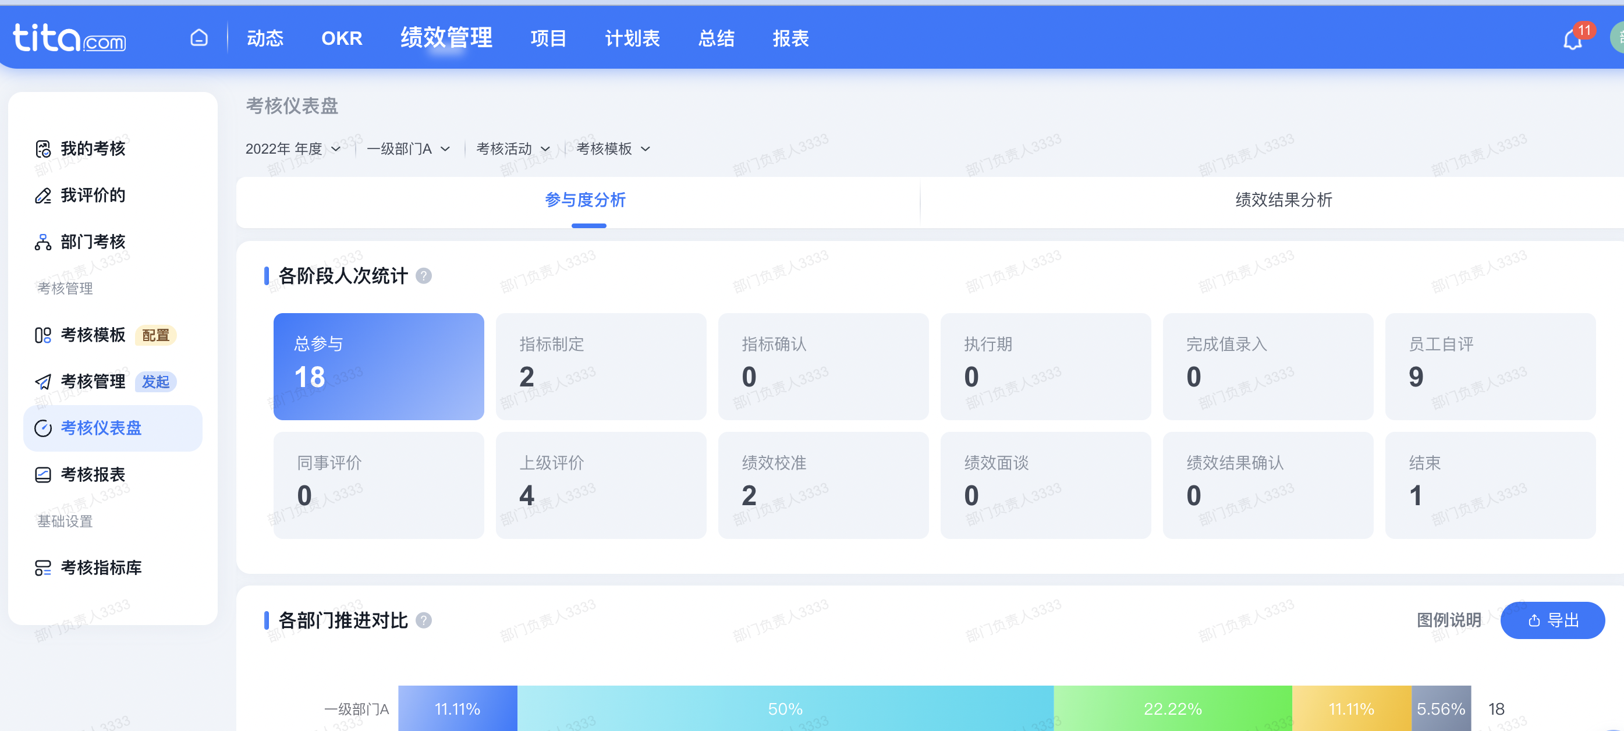Select the 指标制定 card

point(601,367)
